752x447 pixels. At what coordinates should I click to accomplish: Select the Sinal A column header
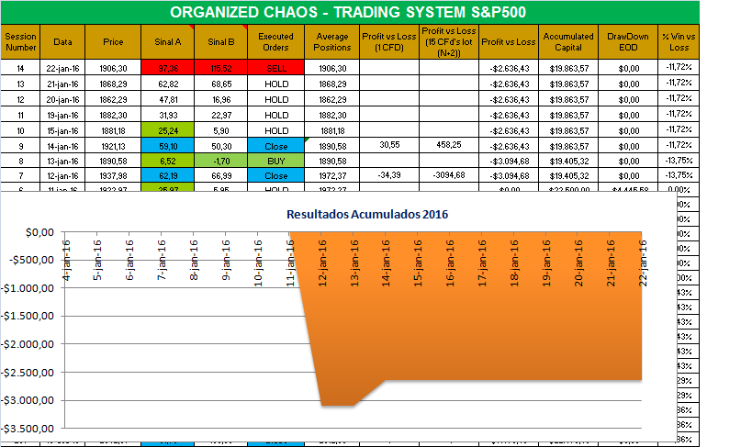(168, 41)
